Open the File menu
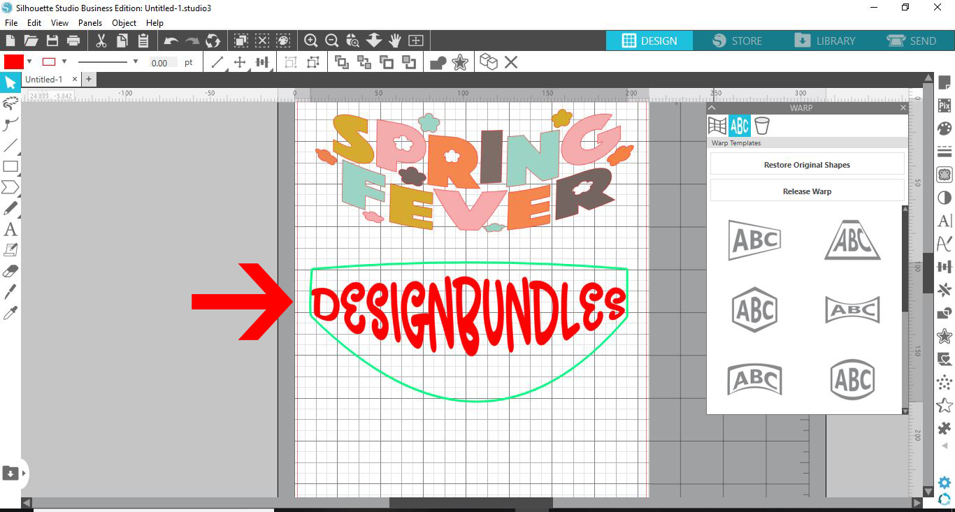 pos(11,23)
